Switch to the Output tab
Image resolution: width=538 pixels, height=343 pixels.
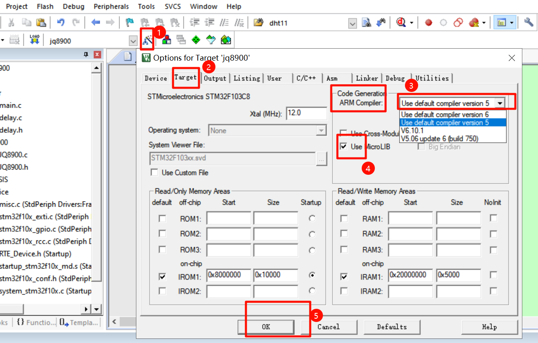(x=215, y=78)
